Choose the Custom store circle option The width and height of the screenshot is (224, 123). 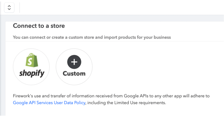74,67
